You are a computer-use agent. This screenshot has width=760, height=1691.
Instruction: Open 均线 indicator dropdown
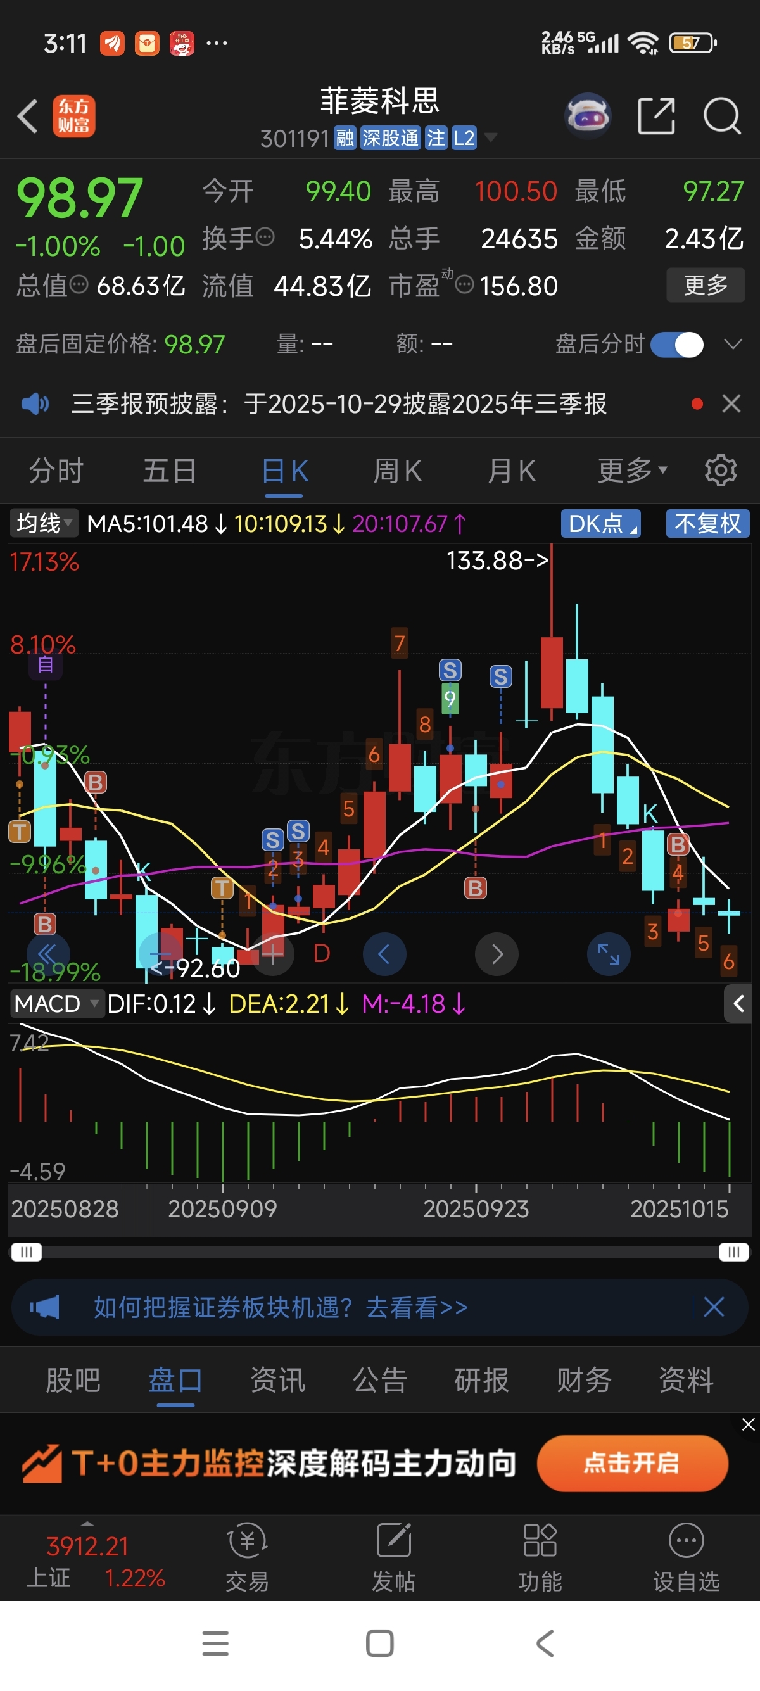43,523
